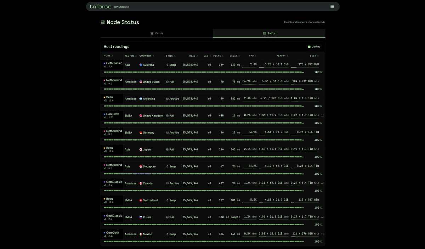Click Full sync icon in Japan row
The image size is (425, 249).
(167, 150)
